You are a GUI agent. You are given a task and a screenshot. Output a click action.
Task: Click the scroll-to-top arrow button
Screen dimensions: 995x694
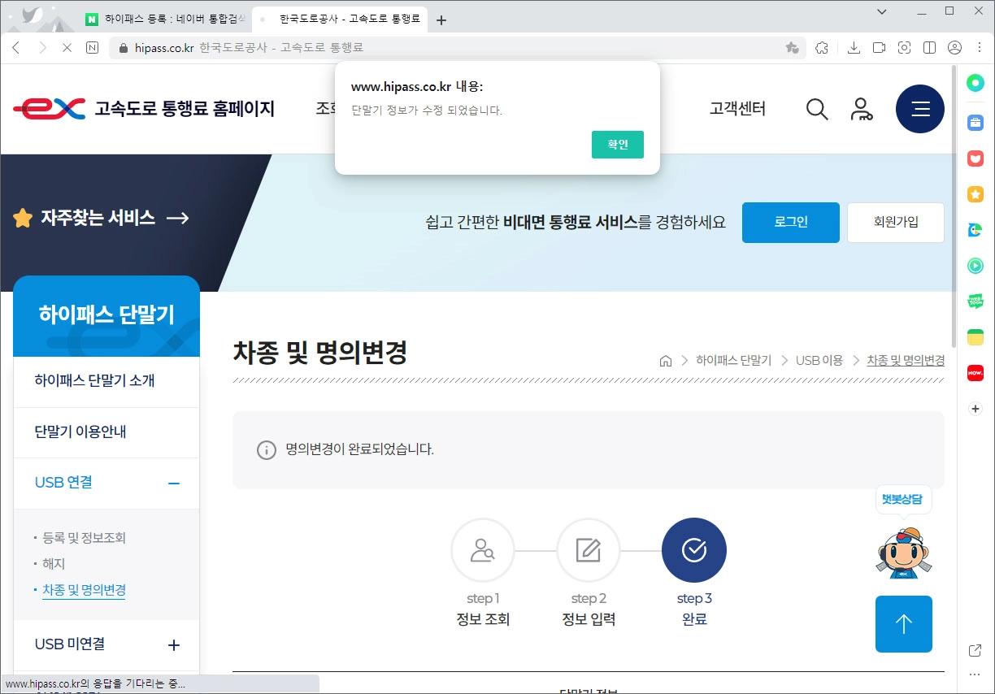point(903,624)
